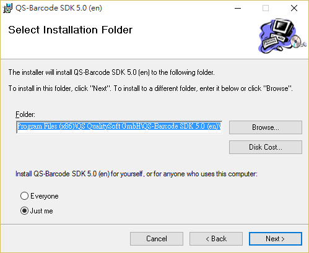Minimize the QS-Barcode SDK installer window
Image resolution: width=309 pixels, height=253 pixels.
pos(238,8)
